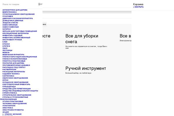Click Пленки паро-гидро-изоляционные
Image resolution: width=174 pixels, height=116 pixels.
pos(20,57)
